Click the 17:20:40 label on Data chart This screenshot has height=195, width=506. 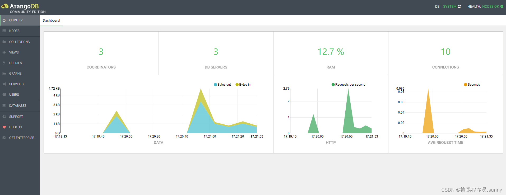182,136
